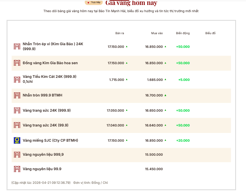Image resolution: width=246 pixels, height=196 pixels.
Task: Open the Vàng trang sức 24K (99.9) product
Action: point(45,125)
